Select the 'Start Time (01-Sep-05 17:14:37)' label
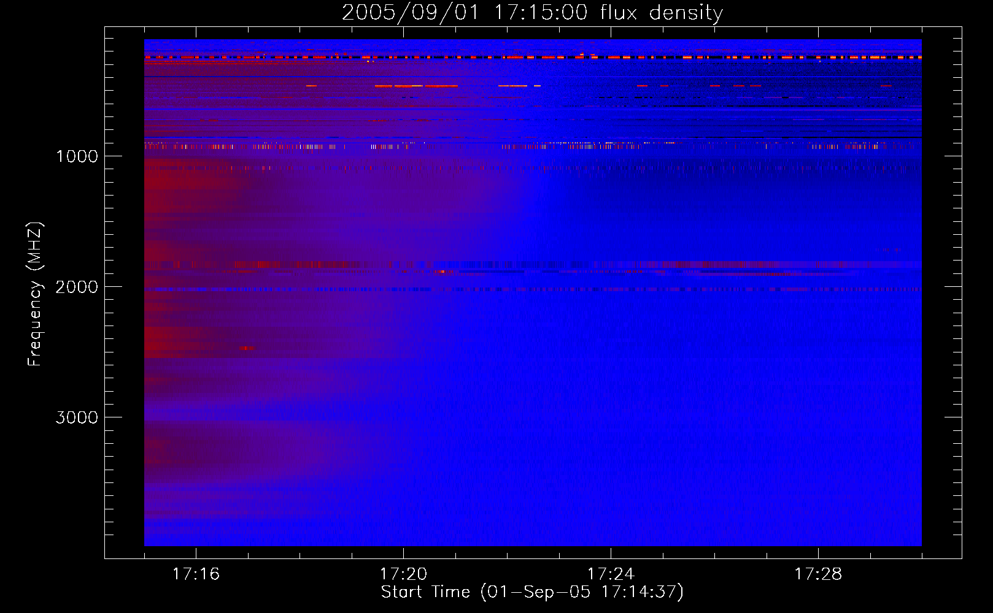The image size is (993, 613). pos(532,592)
